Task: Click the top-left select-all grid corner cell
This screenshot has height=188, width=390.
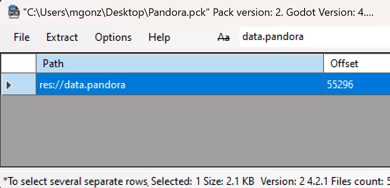Action: [18, 64]
